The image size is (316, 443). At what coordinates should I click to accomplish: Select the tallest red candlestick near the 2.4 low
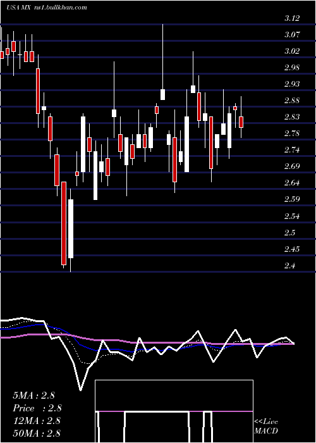pyautogui.click(x=64, y=223)
